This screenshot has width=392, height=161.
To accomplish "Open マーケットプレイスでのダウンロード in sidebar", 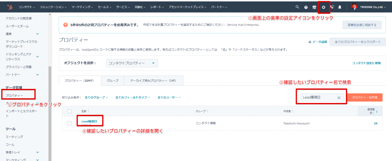I will point(21,44).
